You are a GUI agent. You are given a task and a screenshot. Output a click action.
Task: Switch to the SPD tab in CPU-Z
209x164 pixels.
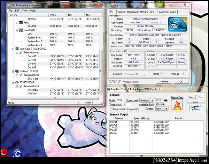click(x=153, y=12)
